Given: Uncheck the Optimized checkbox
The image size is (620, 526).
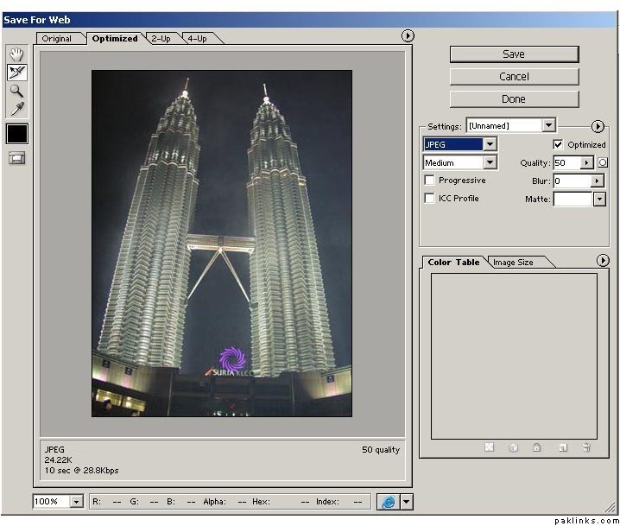Looking at the screenshot, I should pyautogui.click(x=558, y=144).
